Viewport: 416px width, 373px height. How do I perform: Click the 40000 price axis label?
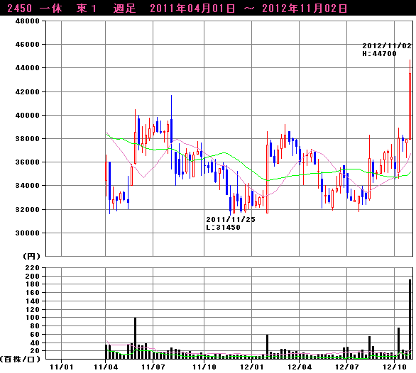[x=27, y=116]
